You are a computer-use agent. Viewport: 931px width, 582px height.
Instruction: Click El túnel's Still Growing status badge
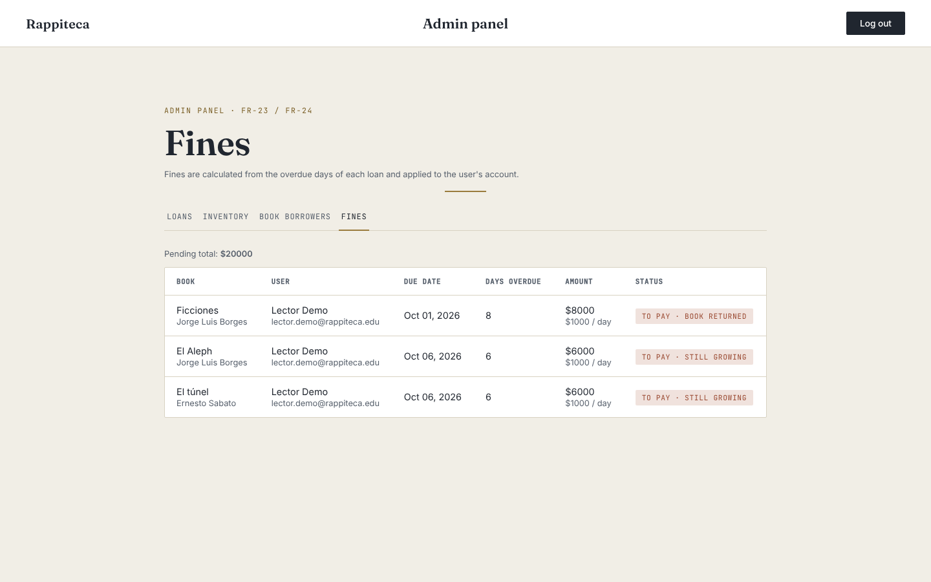(x=694, y=398)
